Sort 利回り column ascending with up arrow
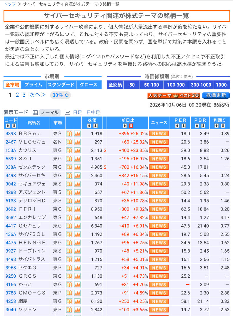Image resolution: width=233 pixels, height=316 pixels. click(217, 126)
